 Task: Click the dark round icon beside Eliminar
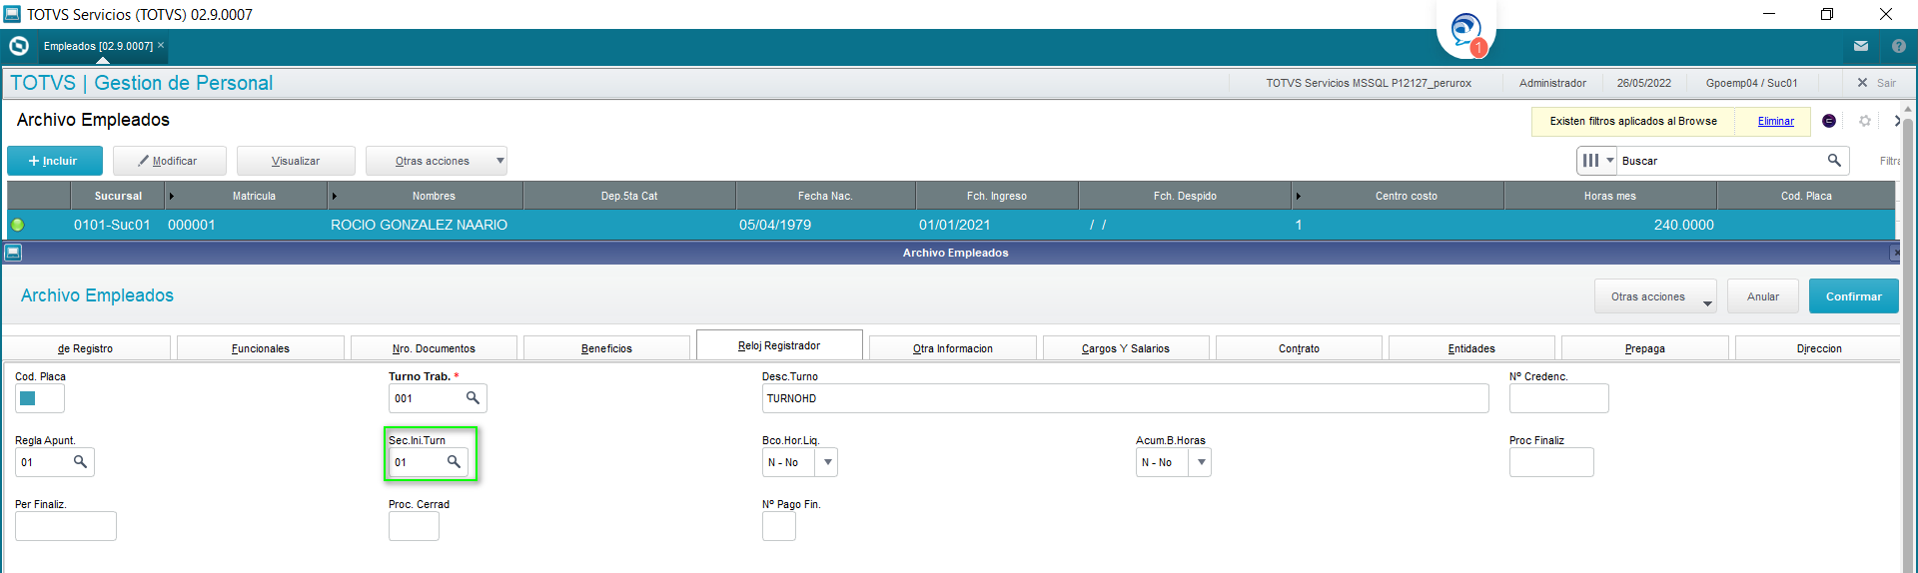point(1829,121)
